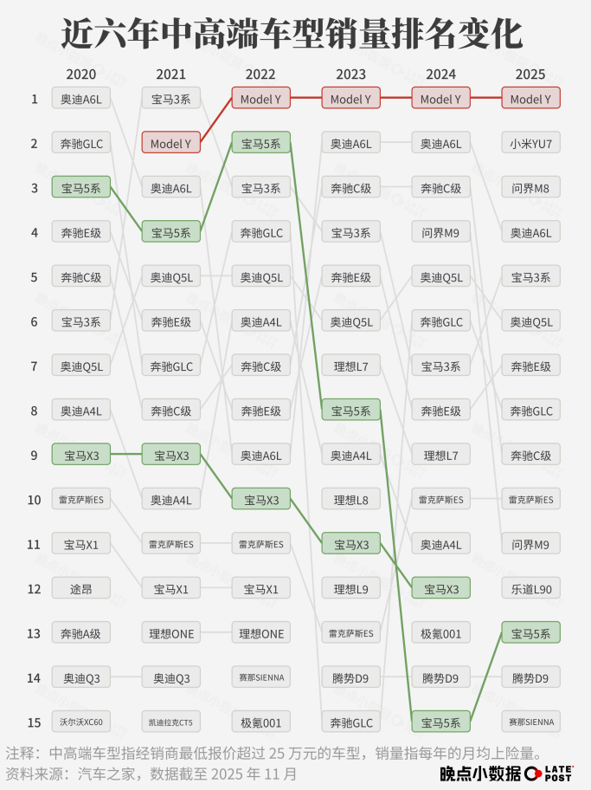This screenshot has width=591, height=790.
Task: Click the 奔驰A级 box
Action: (81, 633)
